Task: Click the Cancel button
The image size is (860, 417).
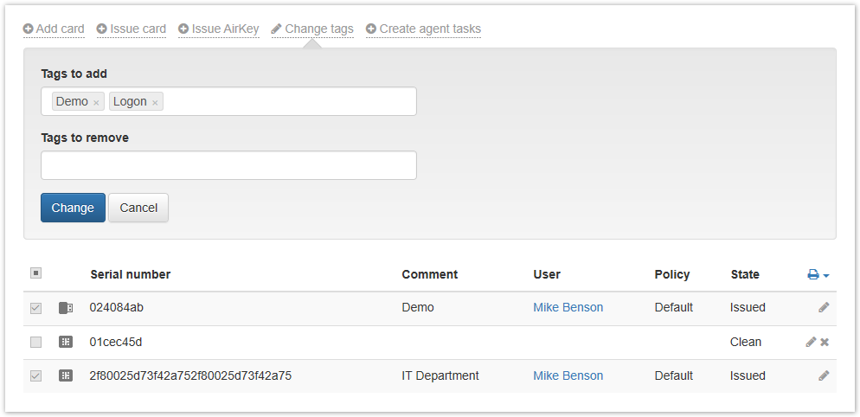Action: coord(138,208)
